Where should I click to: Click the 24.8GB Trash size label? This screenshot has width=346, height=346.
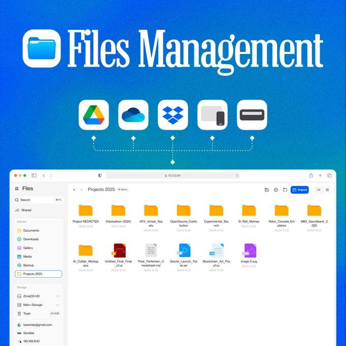(55, 313)
